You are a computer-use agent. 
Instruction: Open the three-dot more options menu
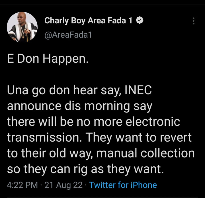coord(194,21)
